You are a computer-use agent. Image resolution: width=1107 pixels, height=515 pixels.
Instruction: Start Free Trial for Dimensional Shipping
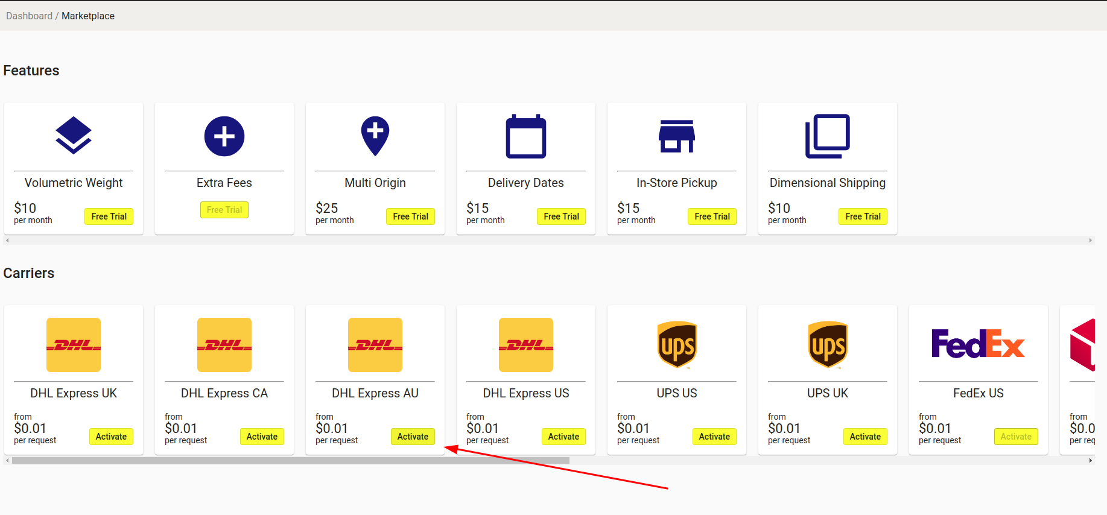click(863, 216)
